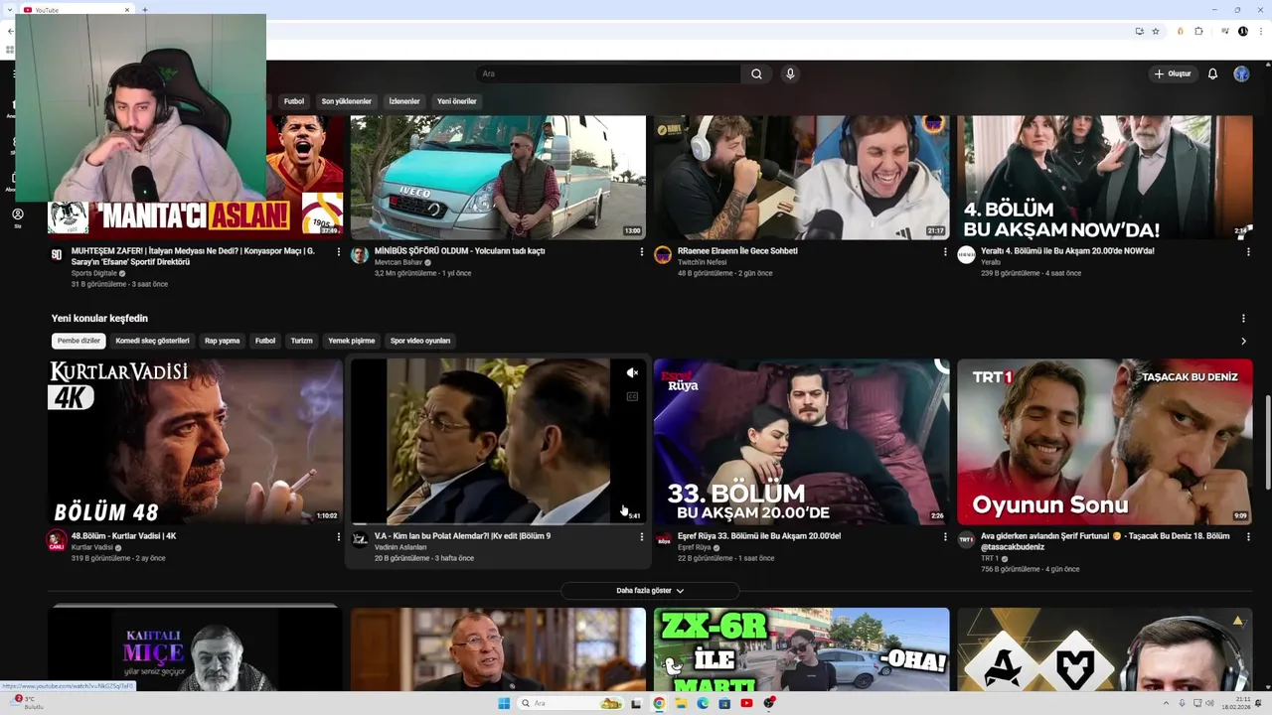
Task: Open more options for MUHTEŞEM ZAFER video
Action: click(x=338, y=252)
